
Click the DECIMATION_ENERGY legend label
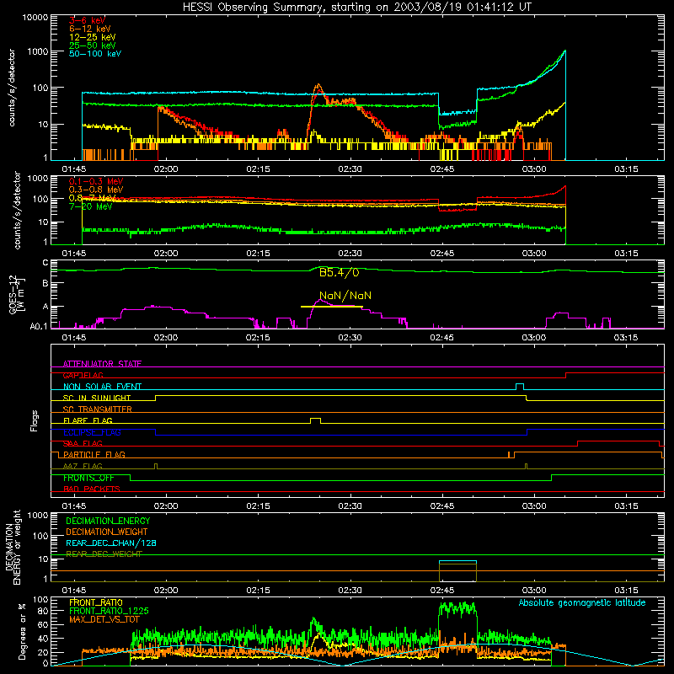(x=108, y=521)
